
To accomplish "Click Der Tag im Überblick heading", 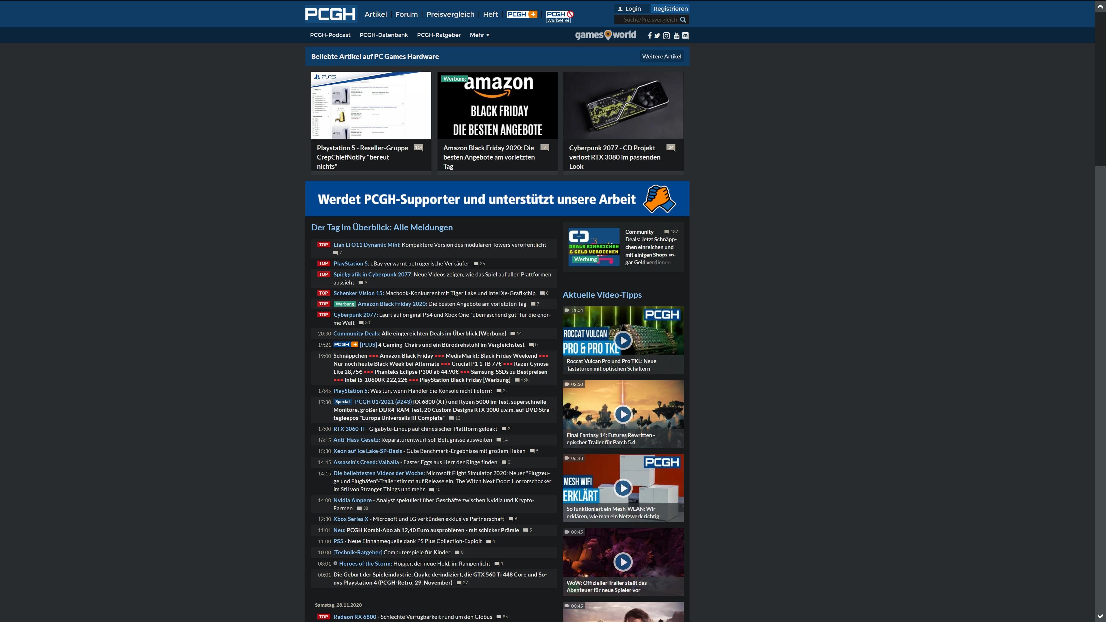I will [382, 227].
